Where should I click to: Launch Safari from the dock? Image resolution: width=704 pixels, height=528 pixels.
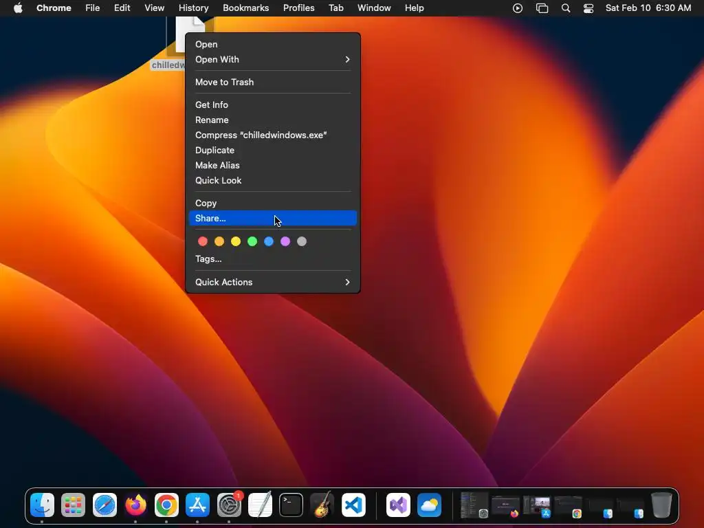pyautogui.click(x=104, y=505)
